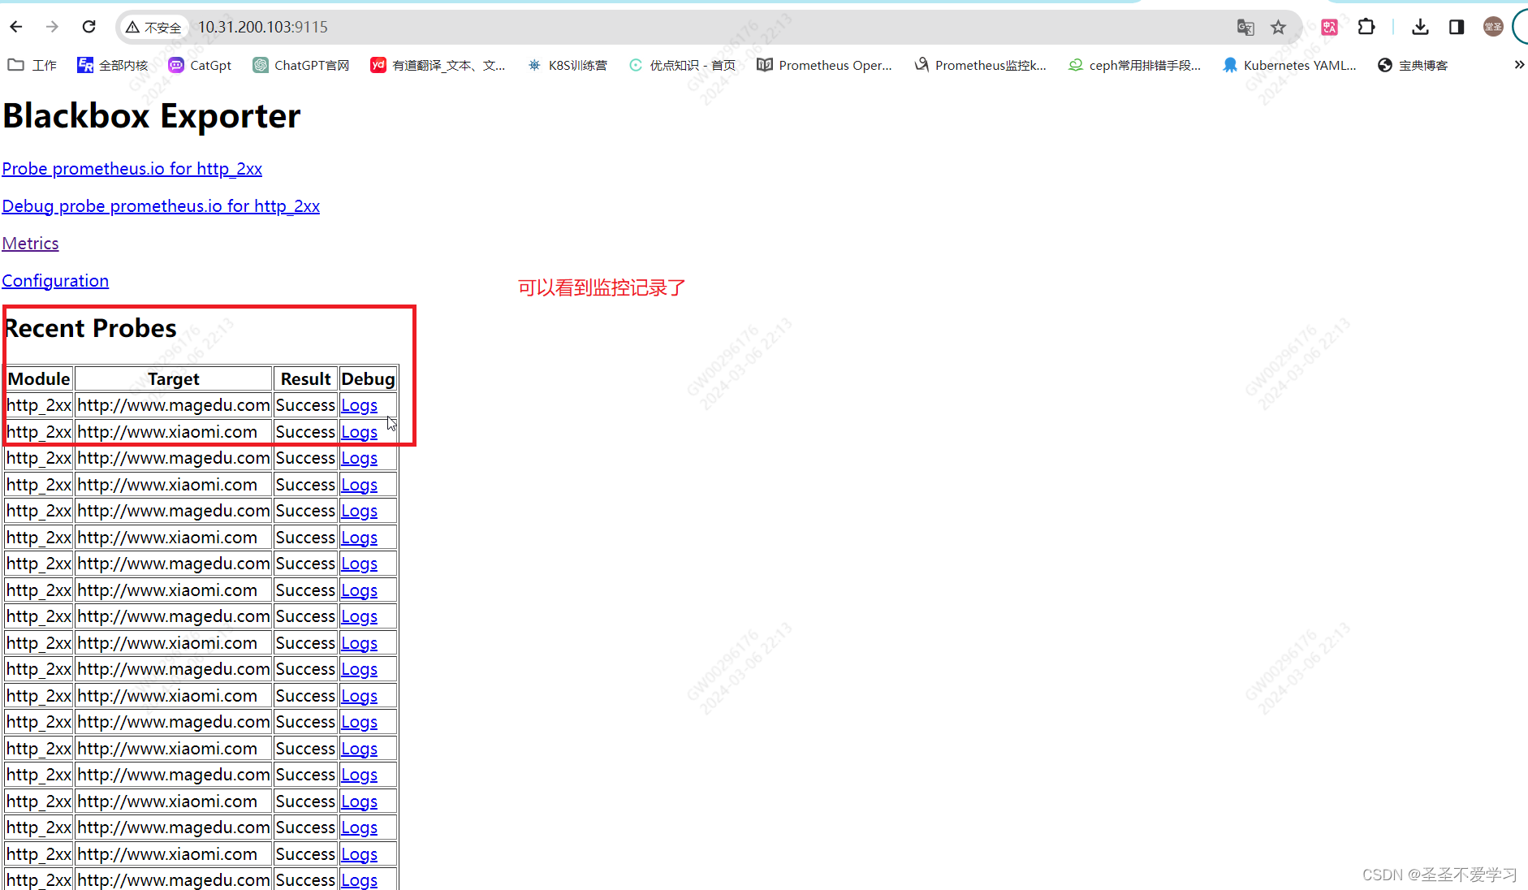This screenshot has width=1528, height=890.
Task: Open the ceph常用排错手段 bookmark
Action: (1134, 65)
